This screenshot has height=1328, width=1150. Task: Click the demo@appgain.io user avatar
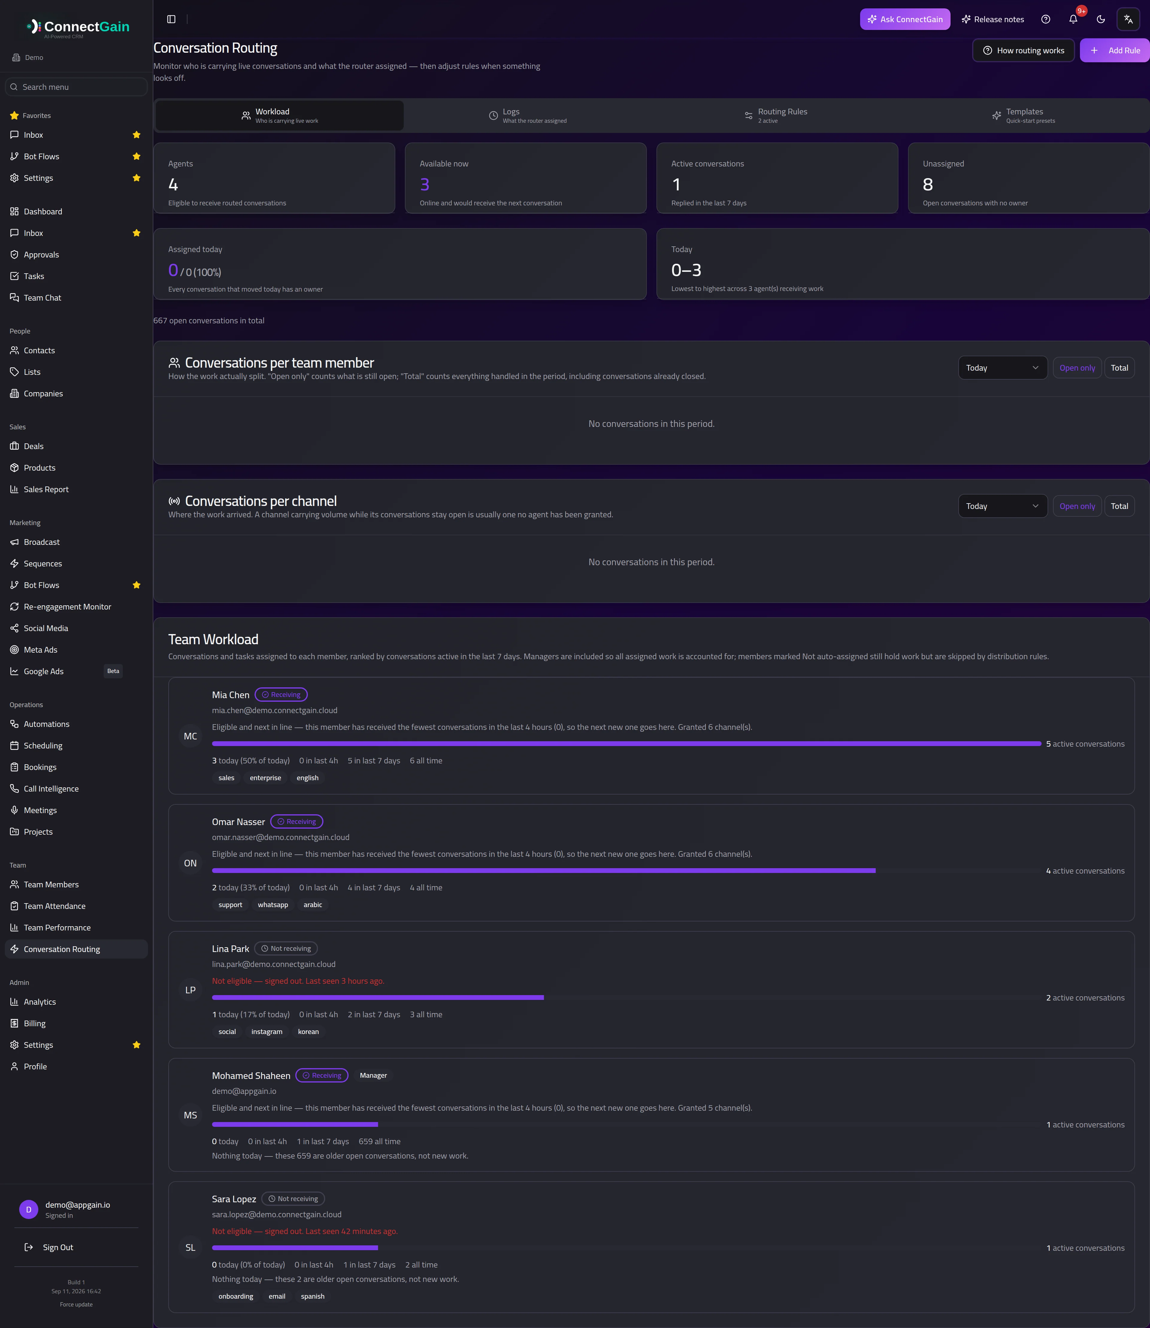pos(28,1209)
